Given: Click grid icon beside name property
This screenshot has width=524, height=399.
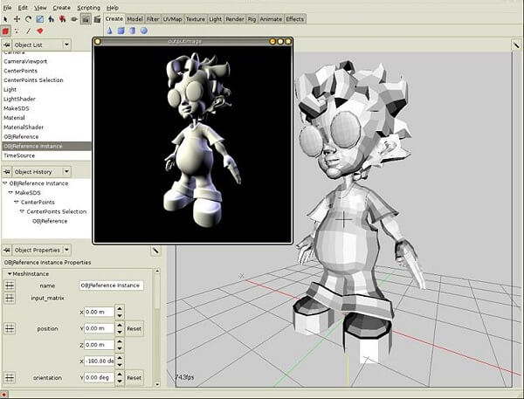Looking at the screenshot, I should (10, 285).
